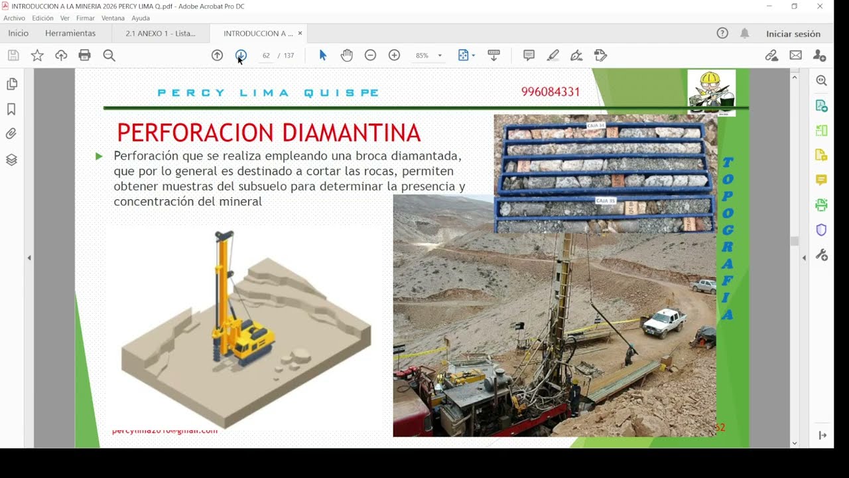This screenshot has height=478, width=849.
Task: Open the Ver menu
Action: (x=64, y=18)
